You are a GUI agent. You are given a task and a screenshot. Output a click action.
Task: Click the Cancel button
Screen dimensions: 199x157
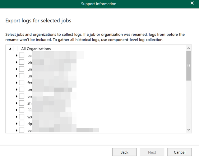180,152
